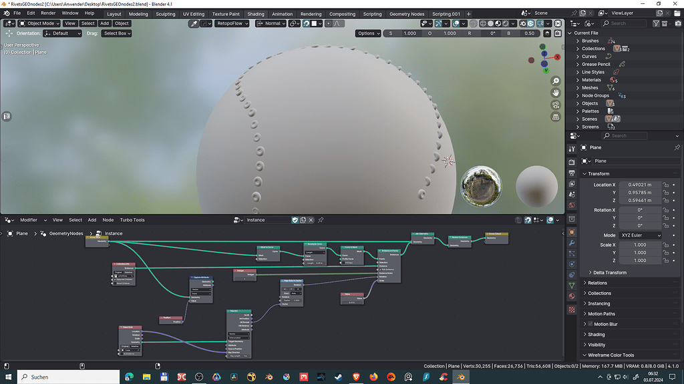Click the filter icon in outliner header
This screenshot has height=384, width=684.
click(656, 23)
